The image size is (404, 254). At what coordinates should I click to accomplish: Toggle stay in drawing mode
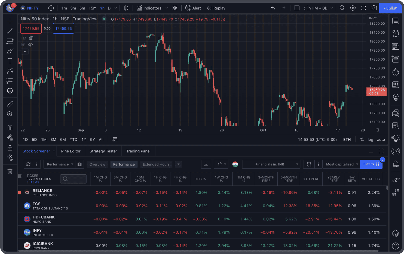10,138
